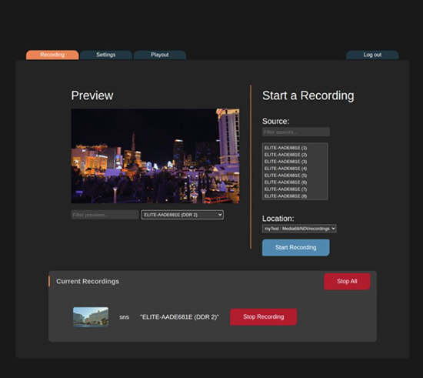This screenshot has width=423, height=378.
Task: Open the ELITE-AADE681E (DDR 2) preview dropdown
Action: [182, 215]
